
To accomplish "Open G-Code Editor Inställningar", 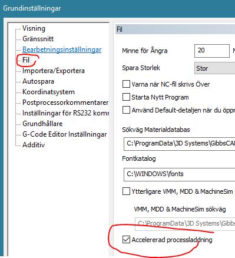I will (x=65, y=134).
